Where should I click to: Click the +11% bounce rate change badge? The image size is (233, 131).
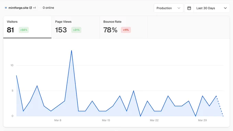pos(126,30)
